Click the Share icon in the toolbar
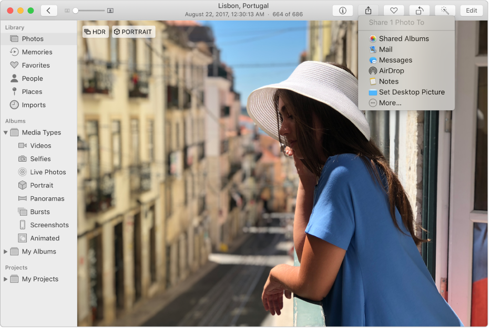Screen dimensions: 491x328 pos(368,10)
